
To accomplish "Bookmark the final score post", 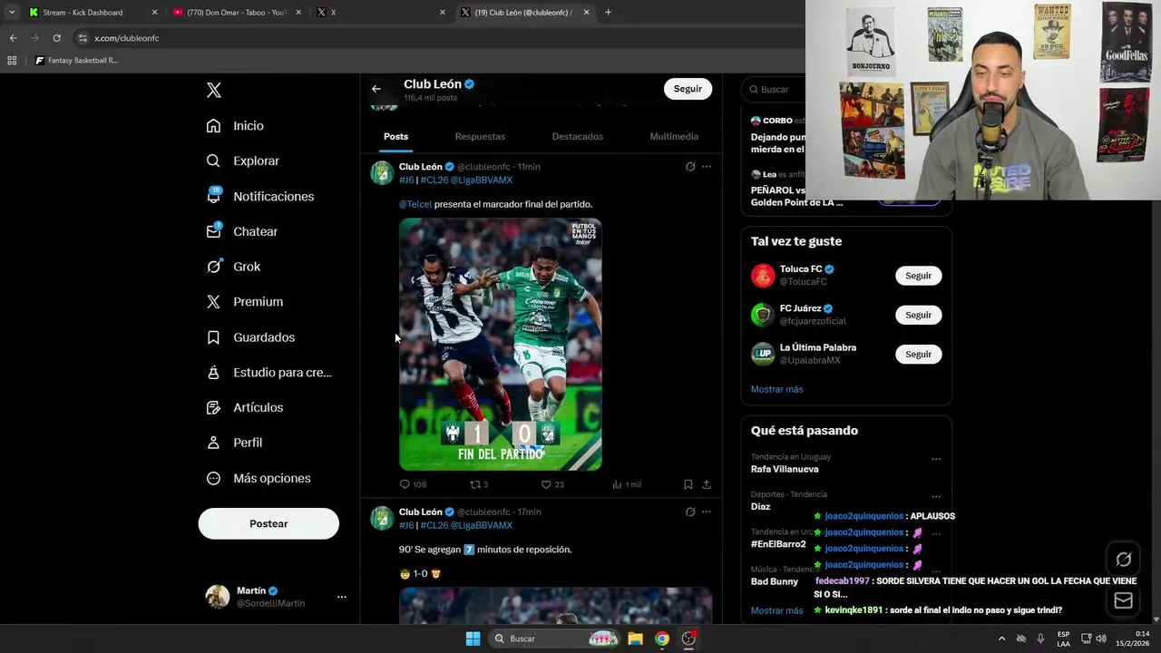I will pos(688,484).
